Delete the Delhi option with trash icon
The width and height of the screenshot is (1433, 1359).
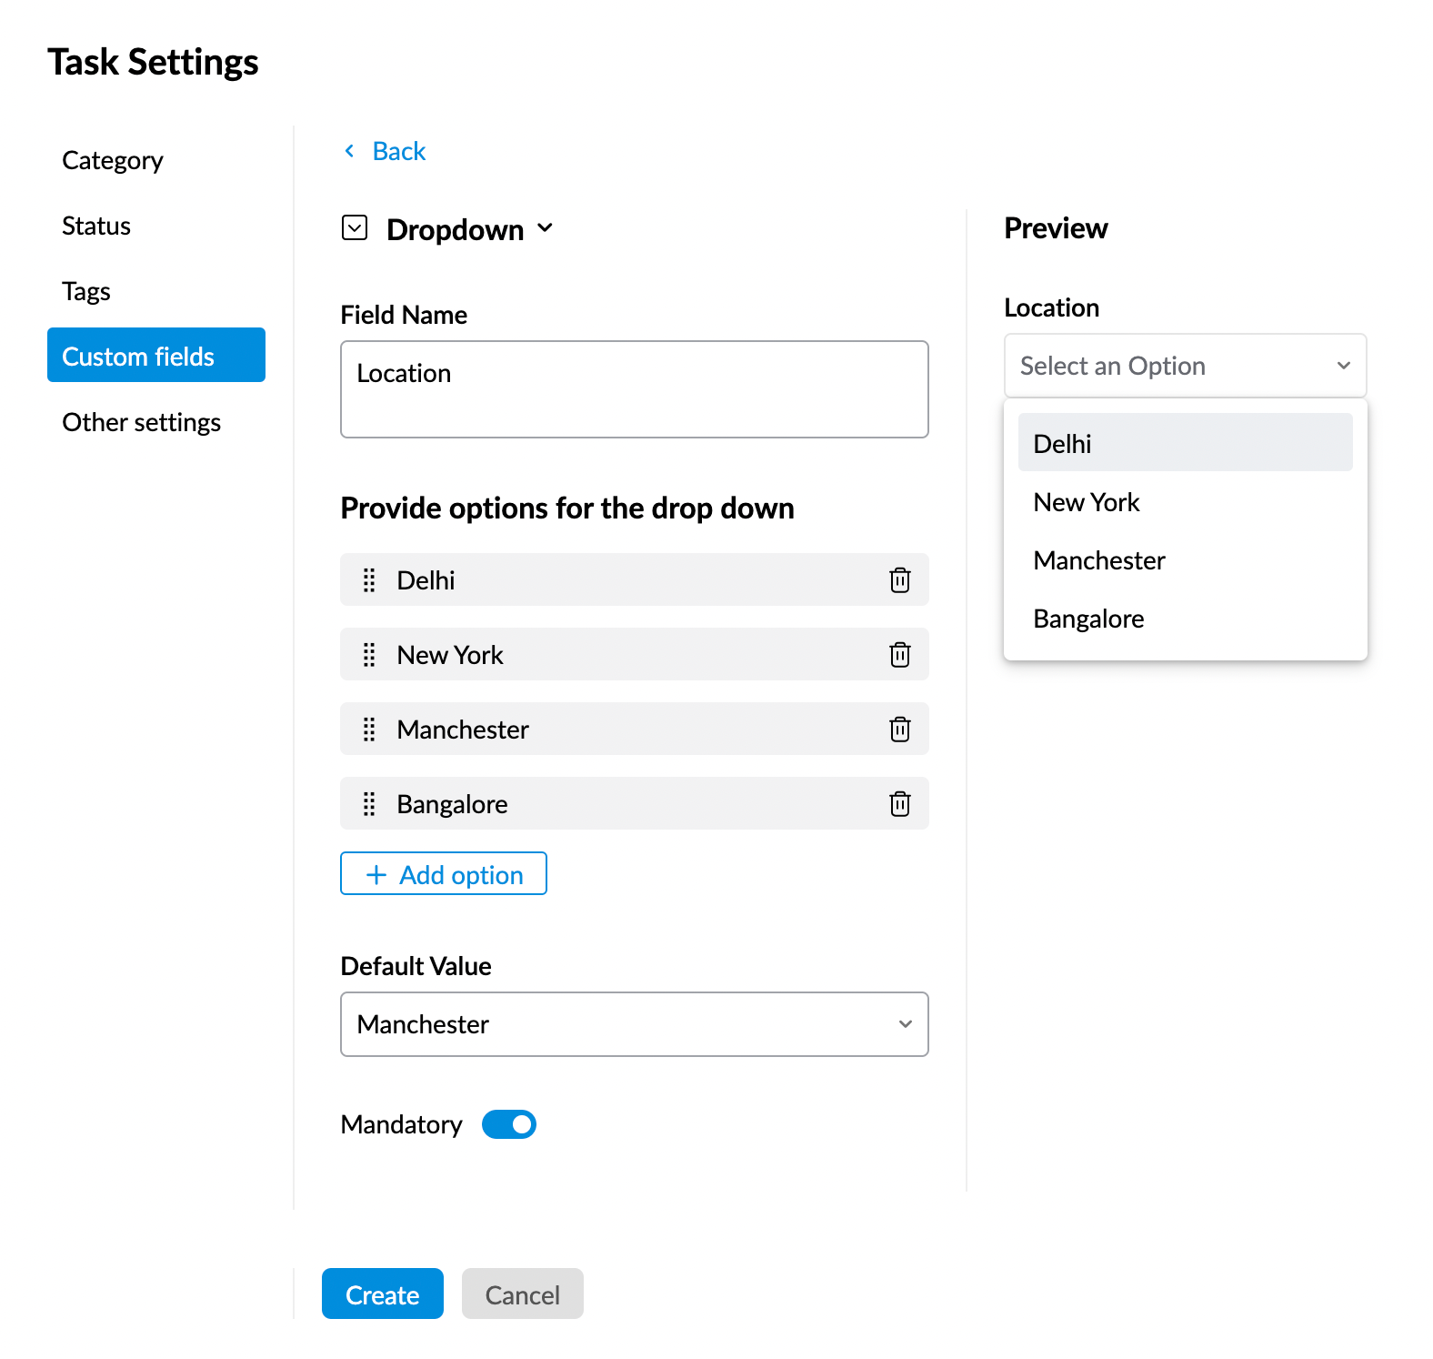tap(899, 580)
